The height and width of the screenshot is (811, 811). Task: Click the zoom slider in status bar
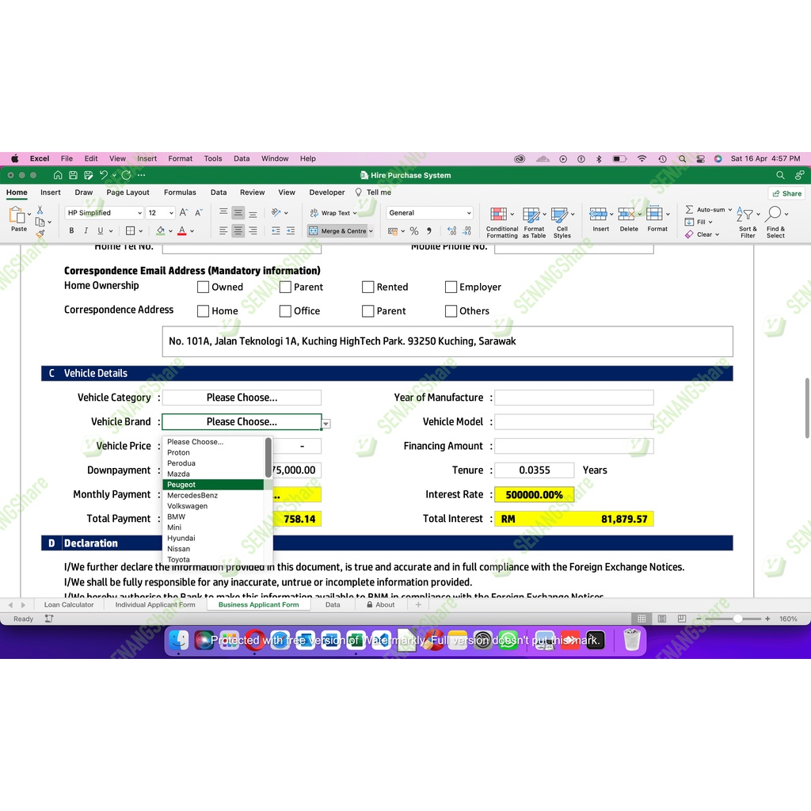click(x=737, y=619)
